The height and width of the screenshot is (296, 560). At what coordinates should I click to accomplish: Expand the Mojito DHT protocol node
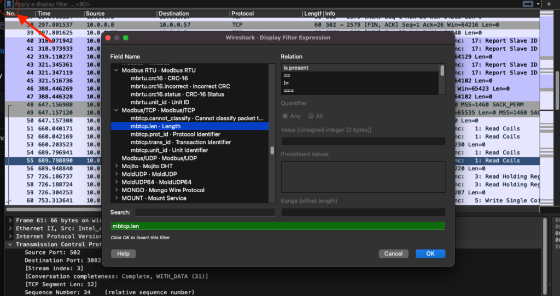[116, 166]
